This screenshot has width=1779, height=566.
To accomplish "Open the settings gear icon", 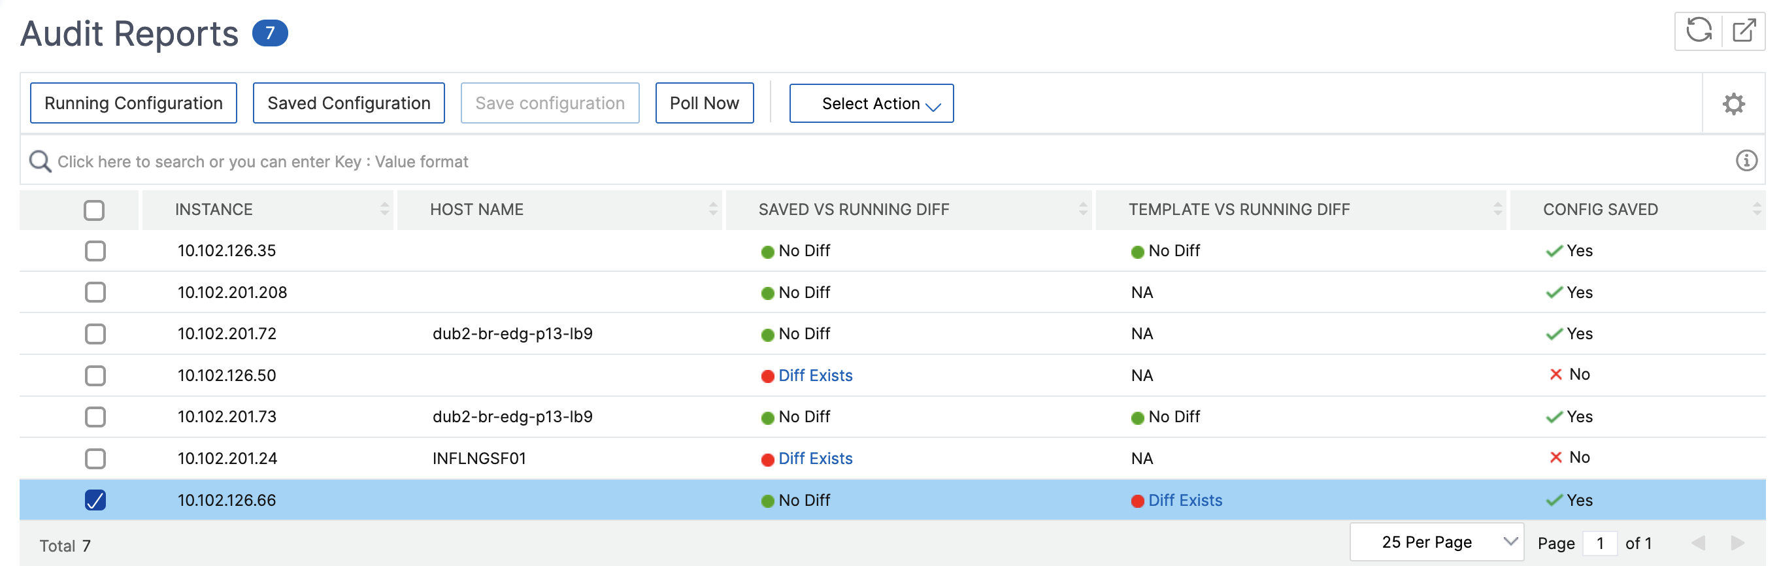I will [1733, 103].
